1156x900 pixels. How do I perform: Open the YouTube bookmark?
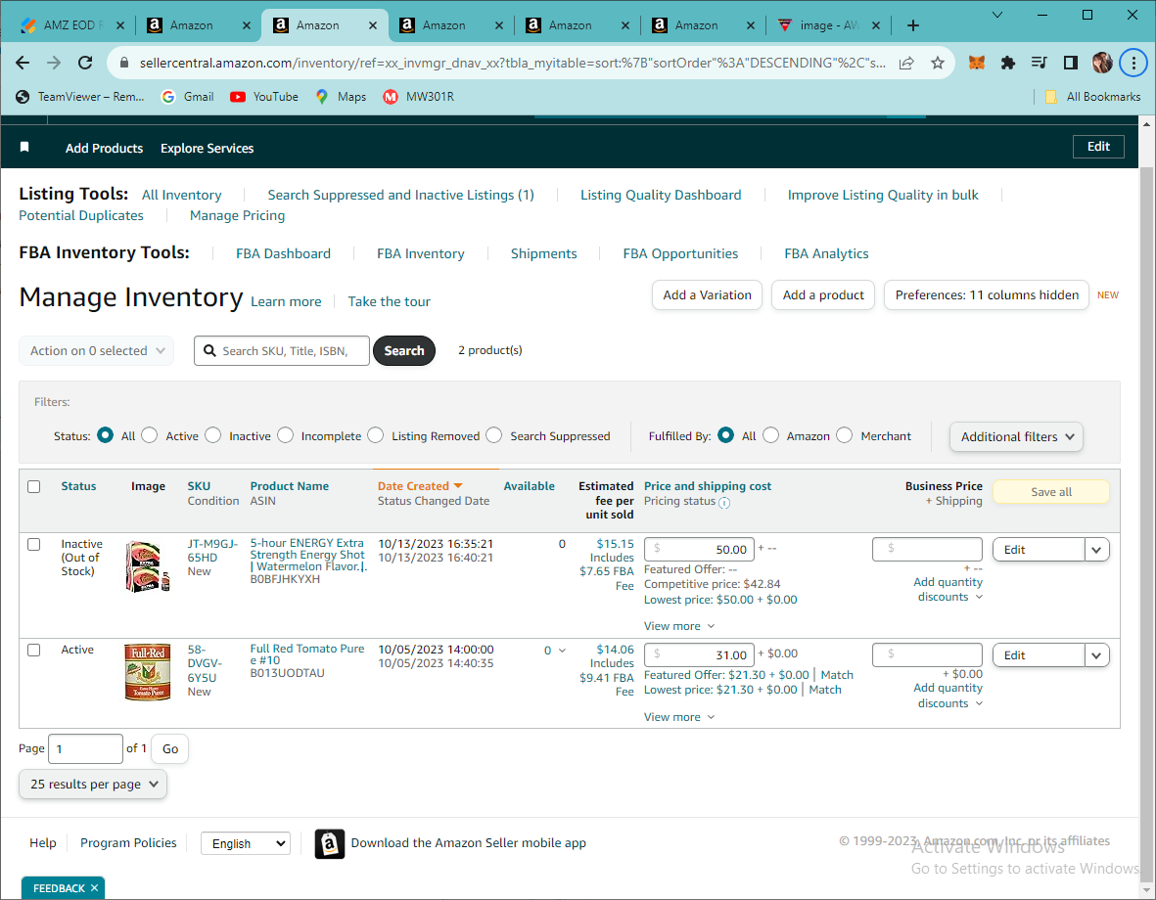click(x=264, y=97)
